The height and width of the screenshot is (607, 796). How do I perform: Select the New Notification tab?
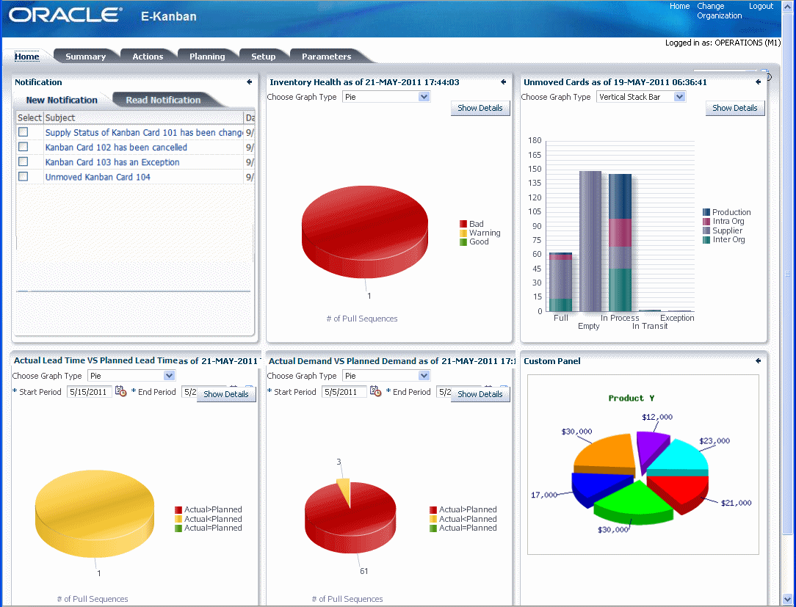[x=62, y=100]
